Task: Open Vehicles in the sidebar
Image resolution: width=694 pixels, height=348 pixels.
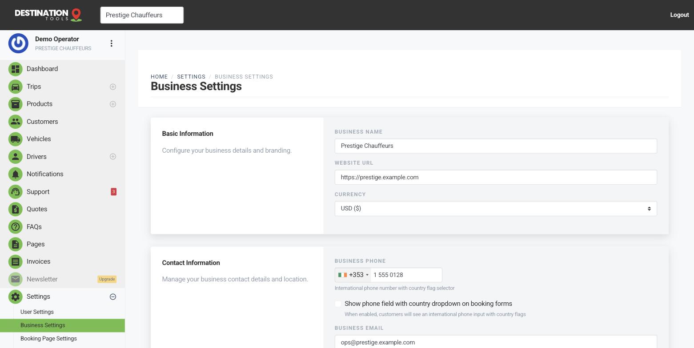Action: pos(39,139)
